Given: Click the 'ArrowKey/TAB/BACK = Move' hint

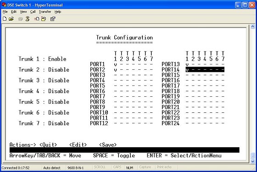Looking at the screenshot, I should click(x=45, y=155).
